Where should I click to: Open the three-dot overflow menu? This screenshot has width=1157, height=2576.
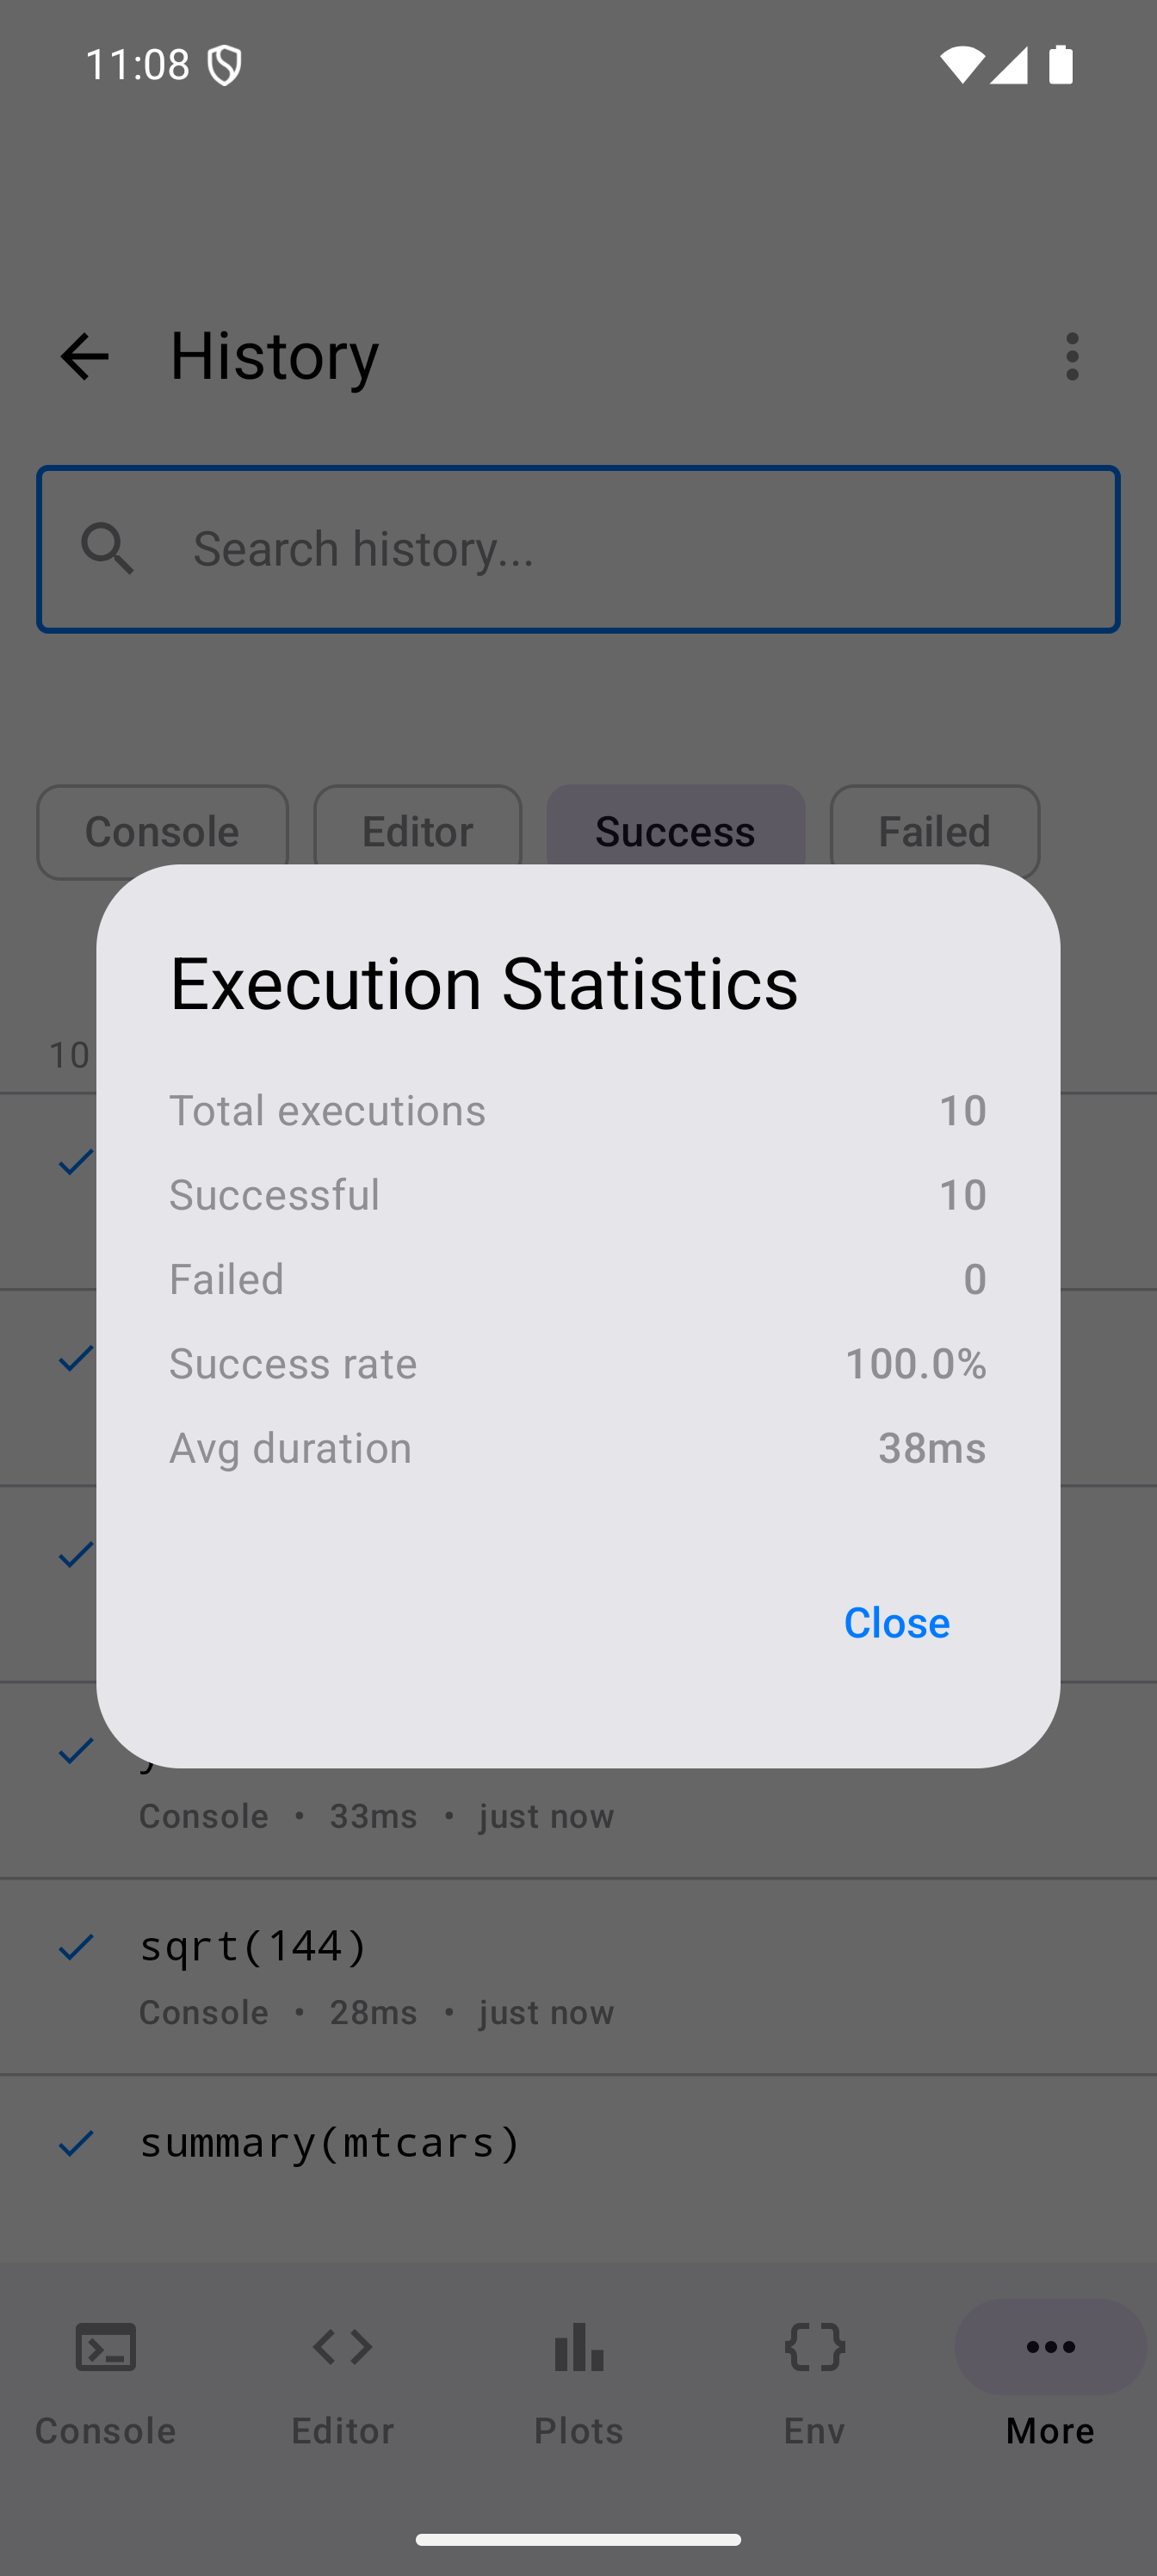point(1072,357)
